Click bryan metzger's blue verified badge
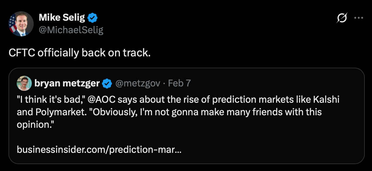 [x=107, y=83]
